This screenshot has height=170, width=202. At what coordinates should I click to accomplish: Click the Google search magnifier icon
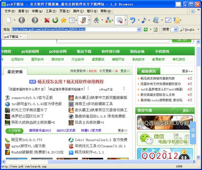point(182,30)
